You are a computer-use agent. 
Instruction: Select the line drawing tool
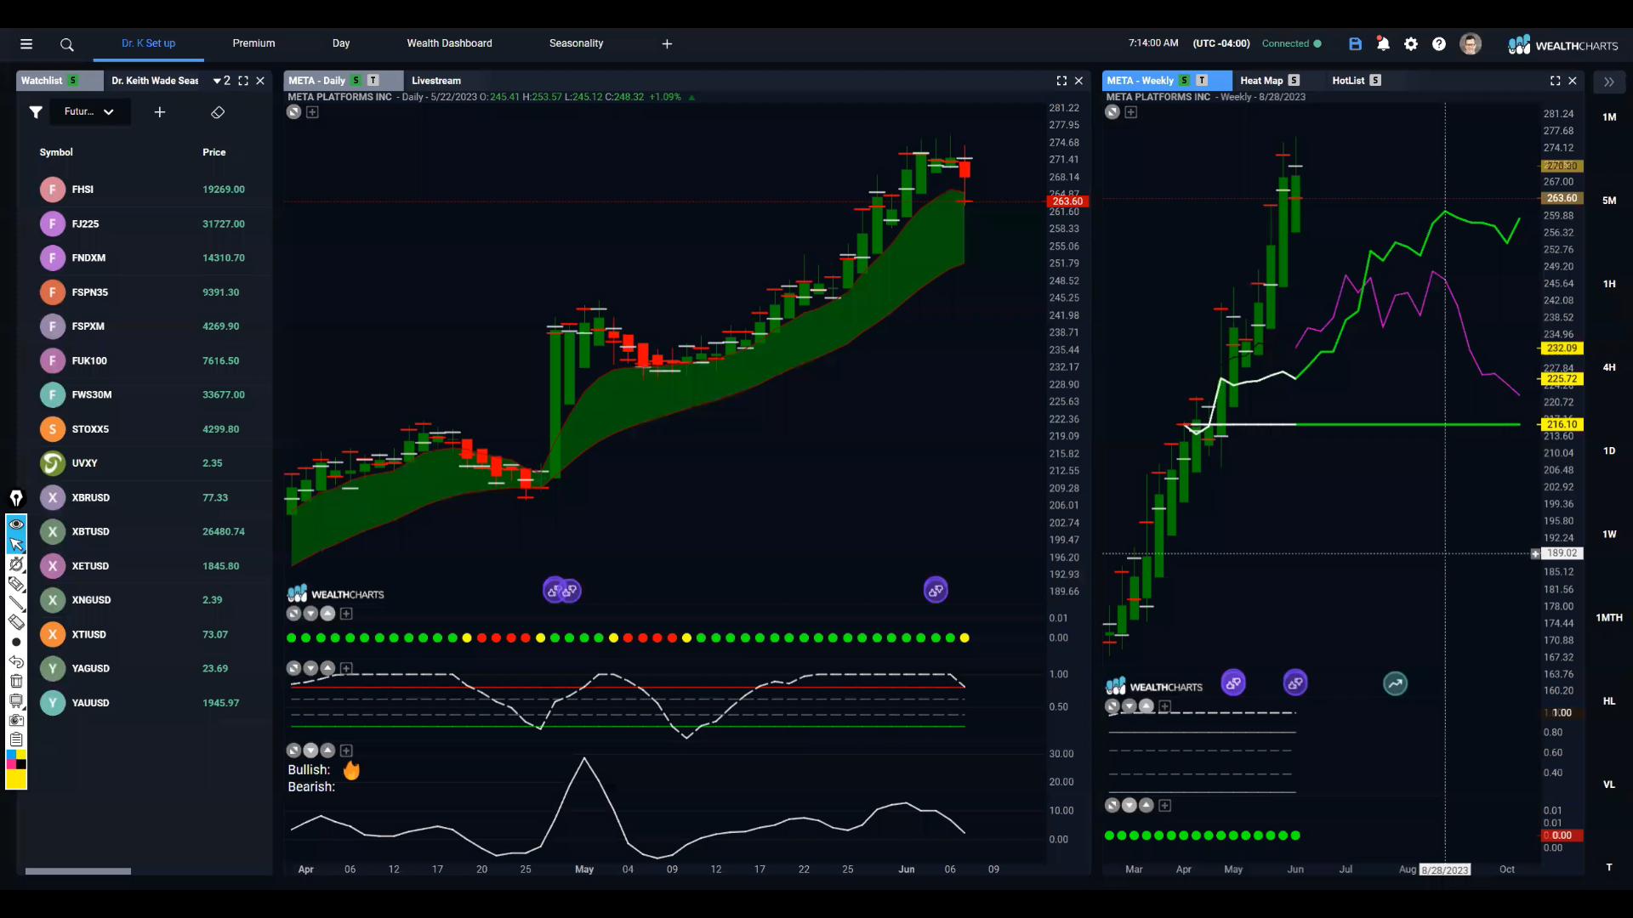tap(16, 603)
